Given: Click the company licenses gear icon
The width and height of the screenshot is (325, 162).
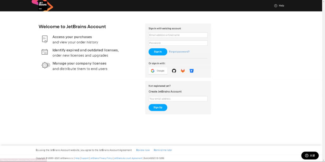Looking at the screenshot, I should click(x=46, y=65).
